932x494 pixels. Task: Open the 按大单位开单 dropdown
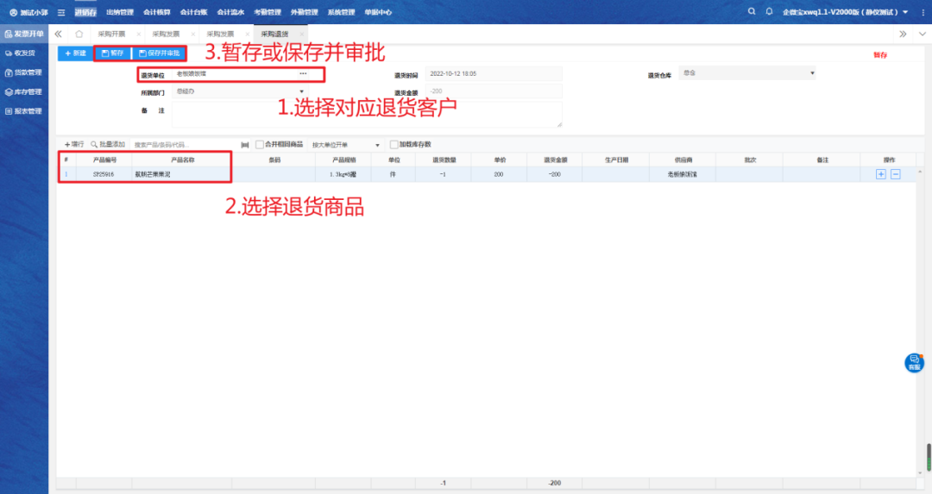pos(377,145)
